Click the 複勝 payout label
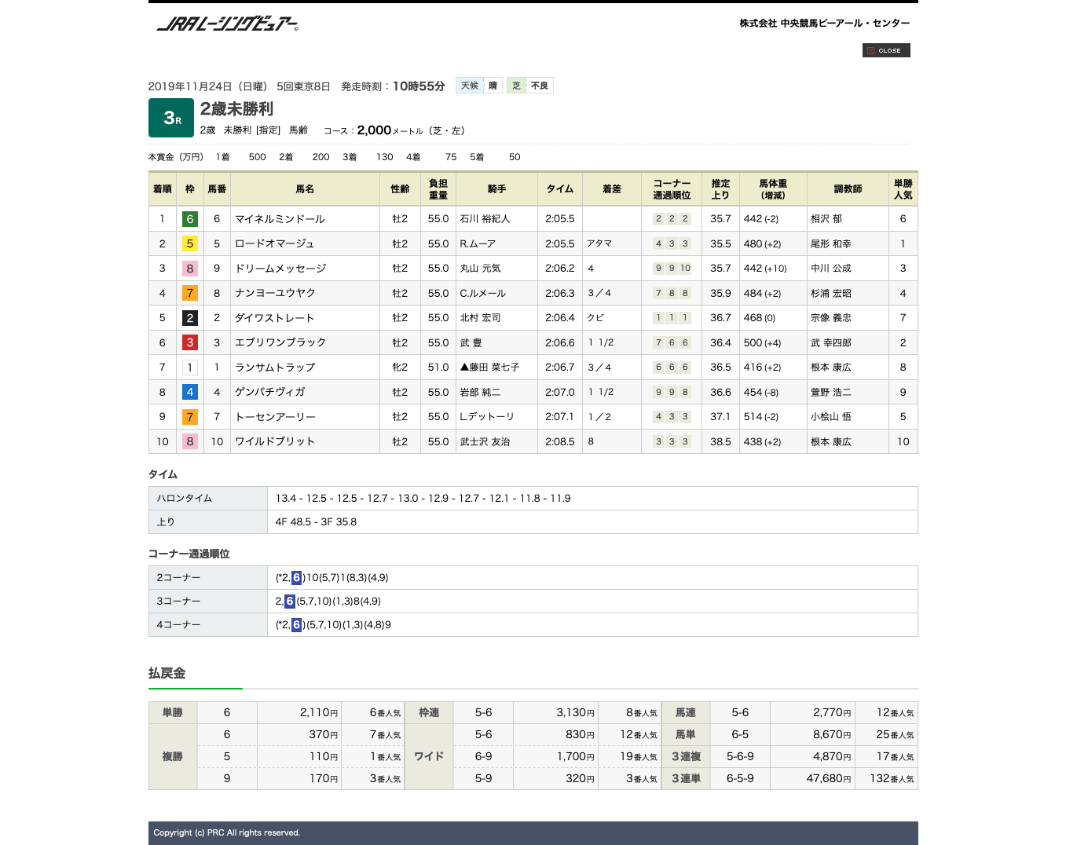 tap(173, 756)
